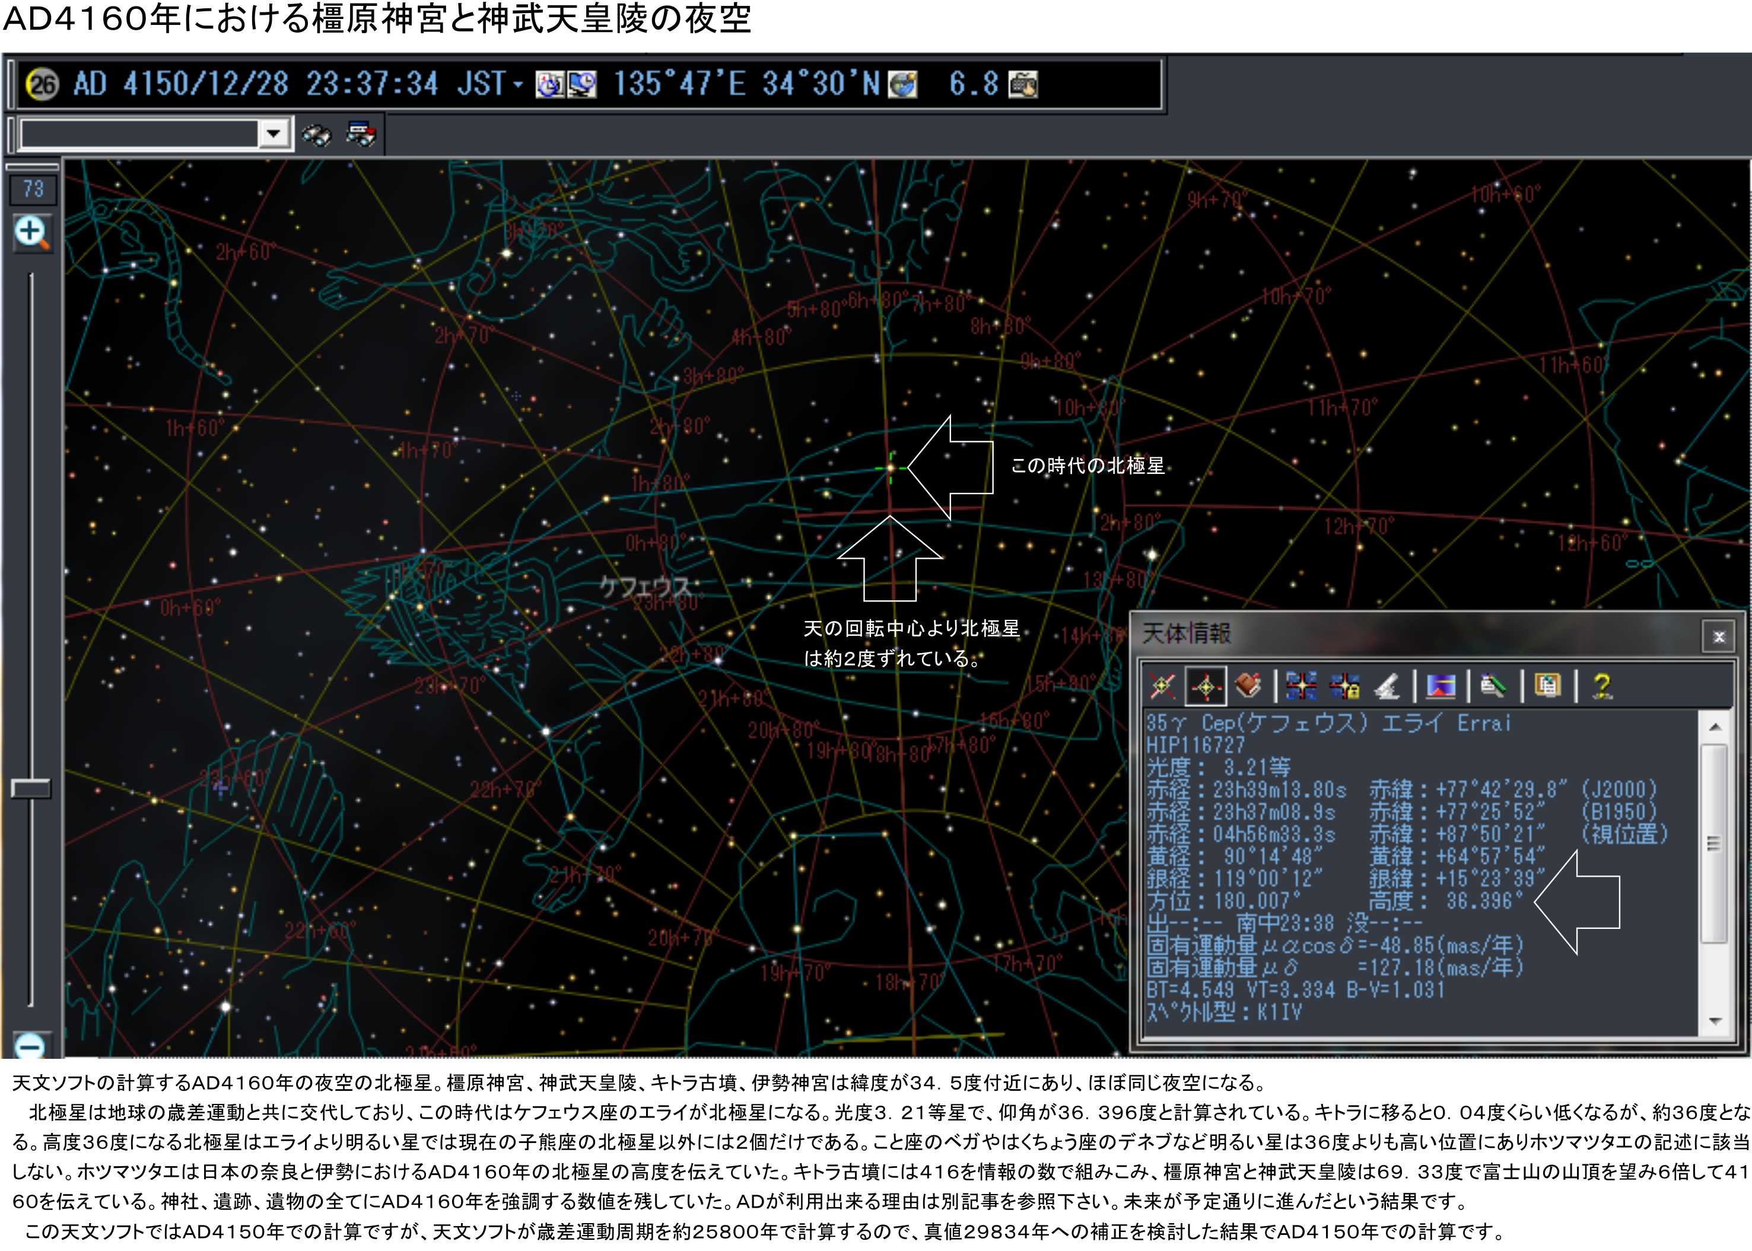Click the telescope icon in info panel
The height and width of the screenshot is (1251, 1752).
pyautogui.click(x=1388, y=686)
